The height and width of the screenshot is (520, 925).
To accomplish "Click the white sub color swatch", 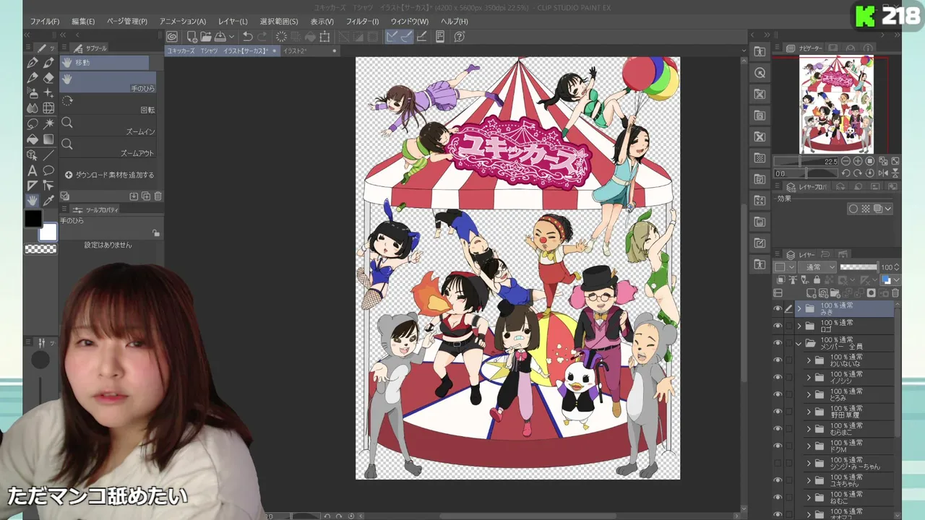I will point(48,233).
